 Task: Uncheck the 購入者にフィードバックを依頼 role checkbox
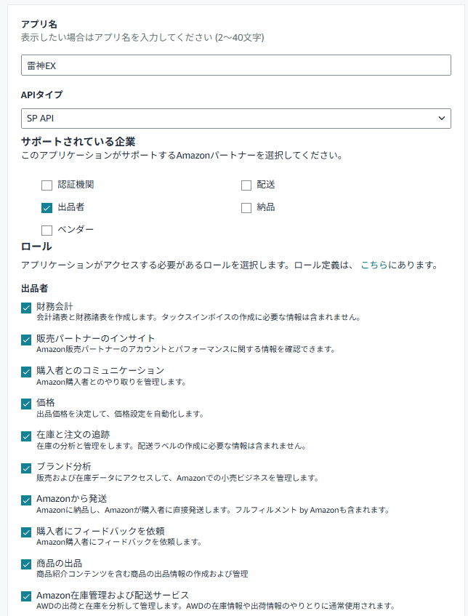(x=26, y=532)
